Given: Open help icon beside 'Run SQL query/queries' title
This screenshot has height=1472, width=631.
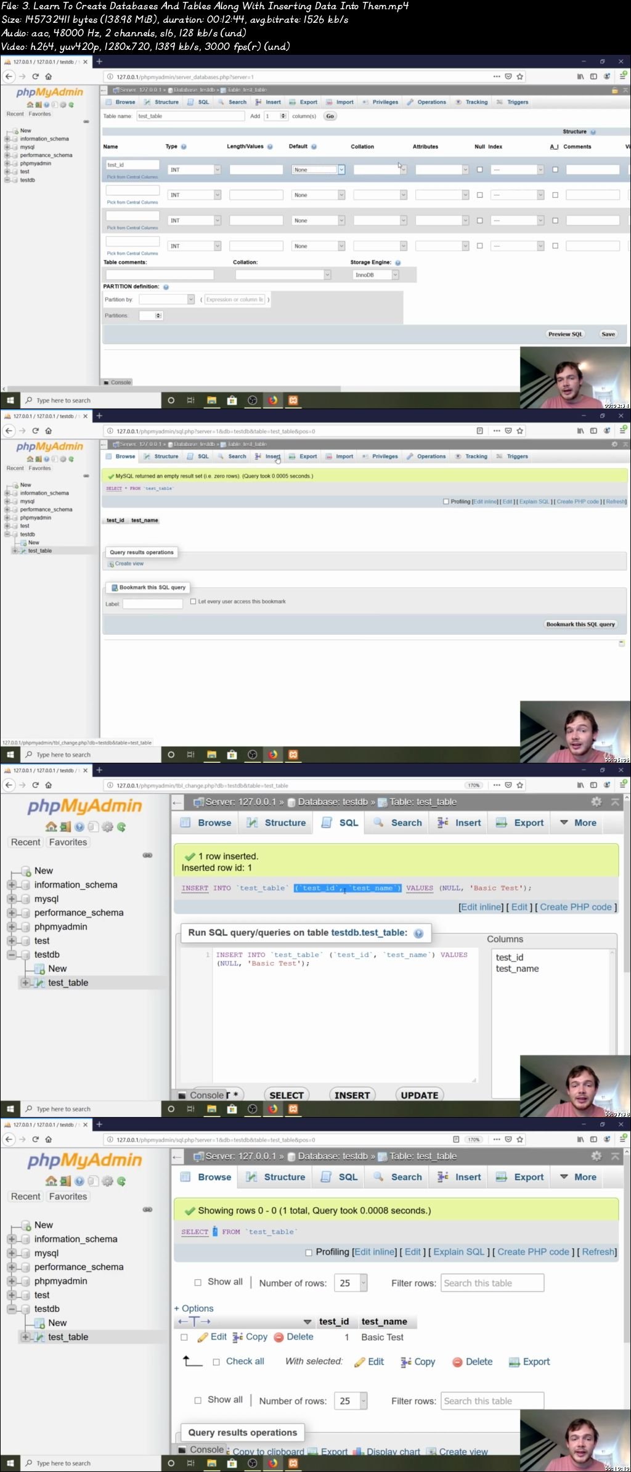Looking at the screenshot, I should tap(418, 933).
